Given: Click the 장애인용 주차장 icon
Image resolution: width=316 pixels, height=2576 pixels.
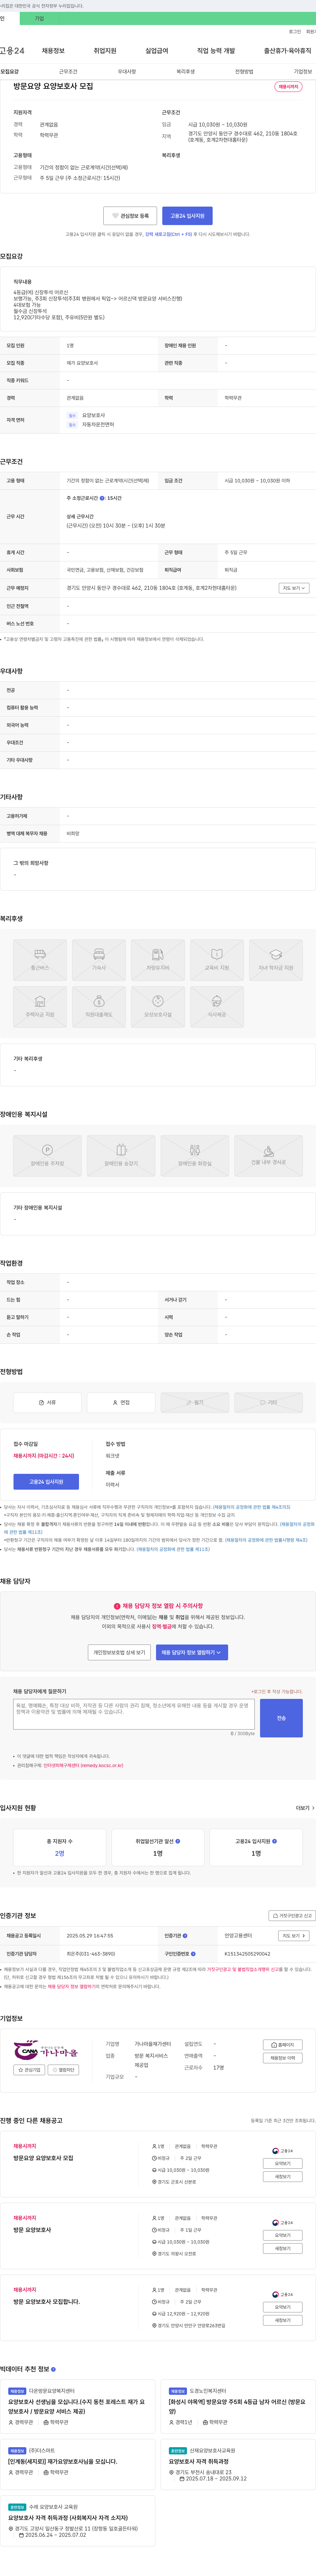Looking at the screenshot, I should click(x=47, y=1156).
